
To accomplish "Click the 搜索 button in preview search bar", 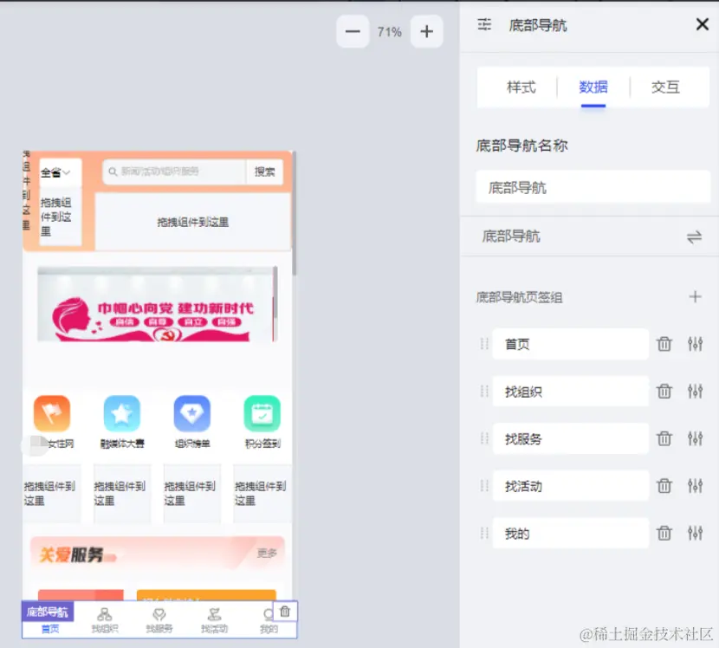I will pos(264,172).
